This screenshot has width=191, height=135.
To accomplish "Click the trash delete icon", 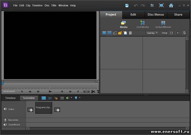I will point(130,33).
